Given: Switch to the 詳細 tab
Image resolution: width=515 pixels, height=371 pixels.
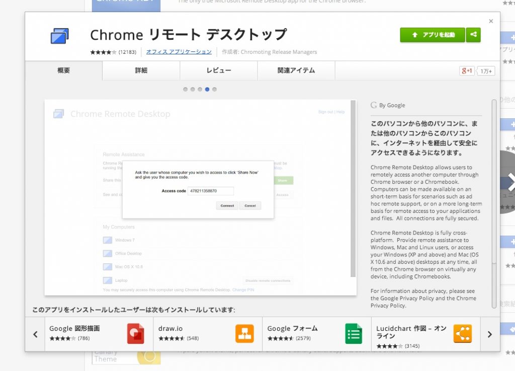Looking at the screenshot, I should click(x=141, y=70).
